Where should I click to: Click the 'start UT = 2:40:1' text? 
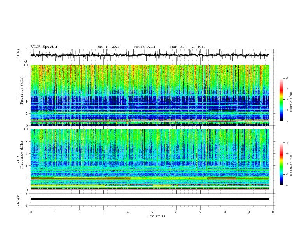coord(188,47)
